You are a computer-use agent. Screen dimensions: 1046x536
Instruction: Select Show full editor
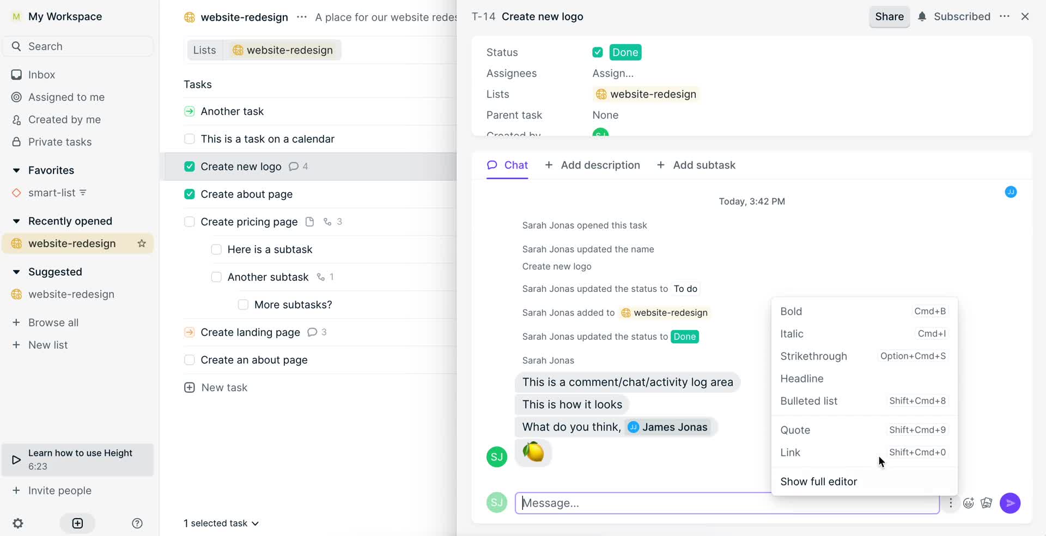[x=864, y=482]
